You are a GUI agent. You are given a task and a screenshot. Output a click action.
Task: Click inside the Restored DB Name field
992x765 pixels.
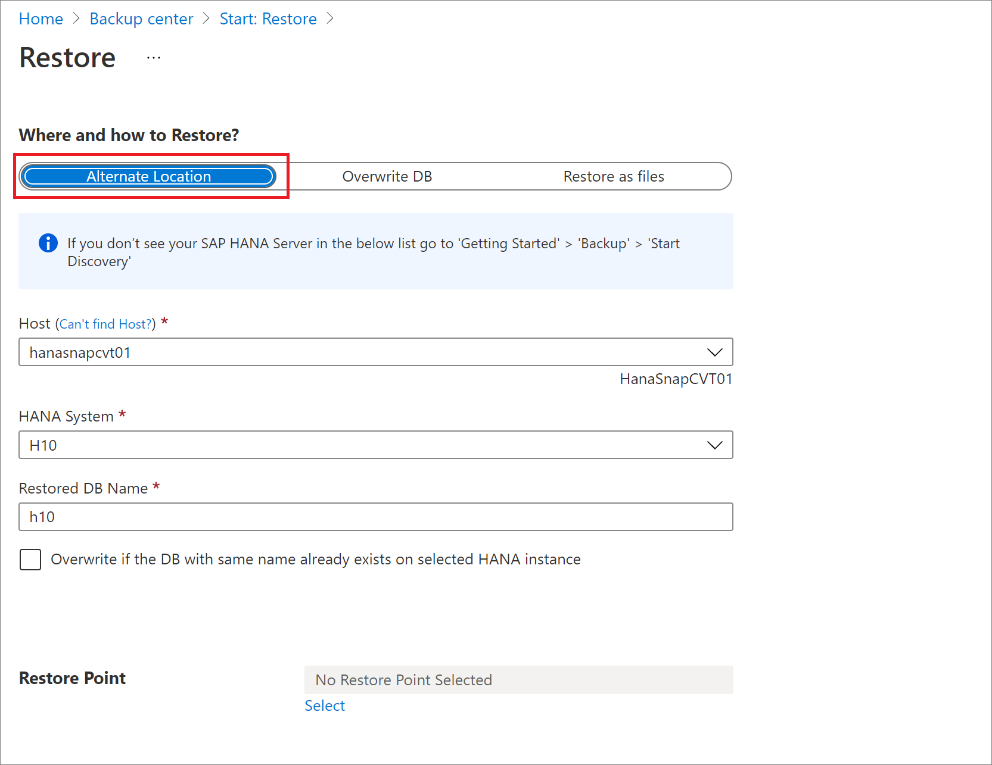coord(375,517)
